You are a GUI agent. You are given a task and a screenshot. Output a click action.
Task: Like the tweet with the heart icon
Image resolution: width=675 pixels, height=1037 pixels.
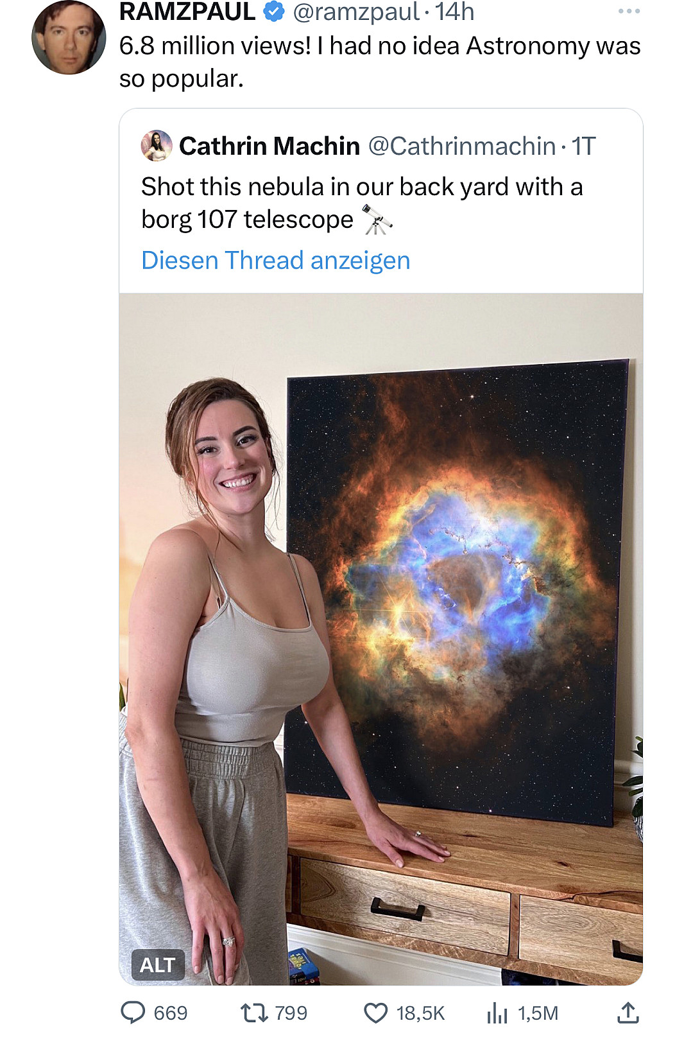[375, 1013]
